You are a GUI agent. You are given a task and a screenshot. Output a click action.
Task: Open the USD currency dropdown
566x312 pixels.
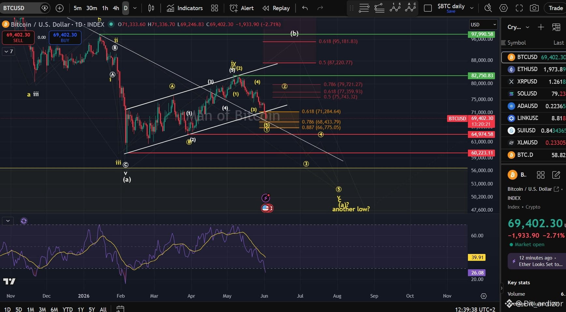[483, 24]
